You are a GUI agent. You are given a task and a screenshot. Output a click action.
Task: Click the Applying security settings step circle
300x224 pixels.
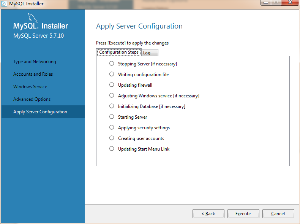(x=112, y=127)
